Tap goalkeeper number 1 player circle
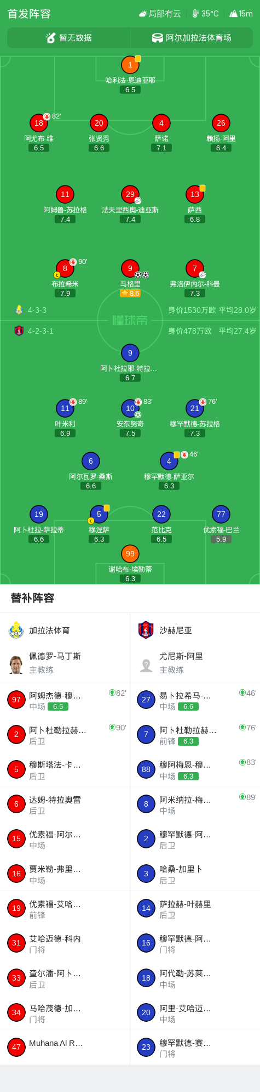The width and height of the screenshot is (260, 1092). (130, 65)
